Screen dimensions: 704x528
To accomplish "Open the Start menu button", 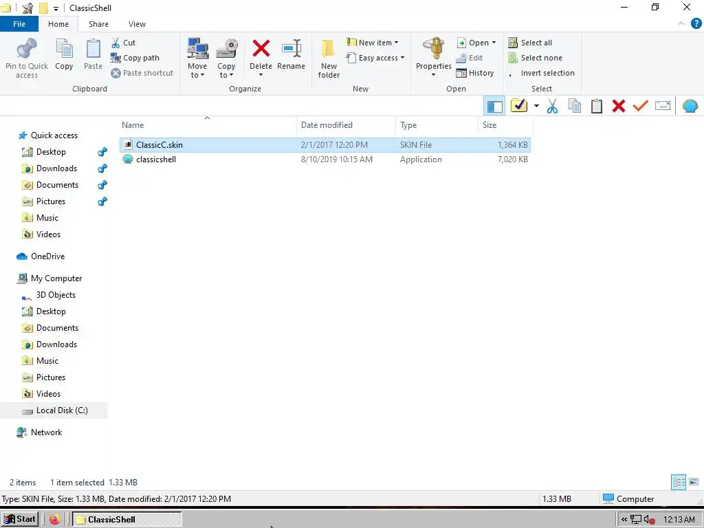I will pos(20,520).
